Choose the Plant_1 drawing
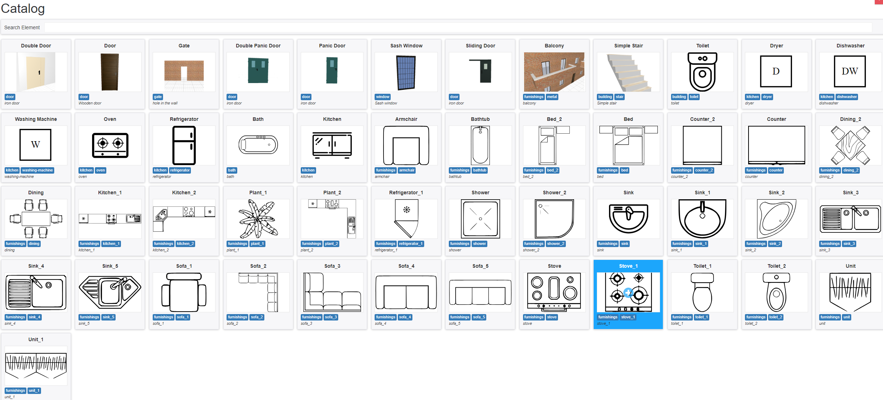 [x=258, y=219]
